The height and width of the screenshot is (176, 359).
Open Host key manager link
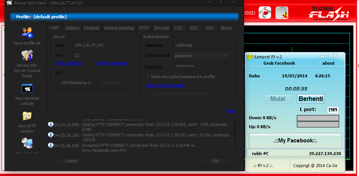pyautogui.click(x=112, y=63)
